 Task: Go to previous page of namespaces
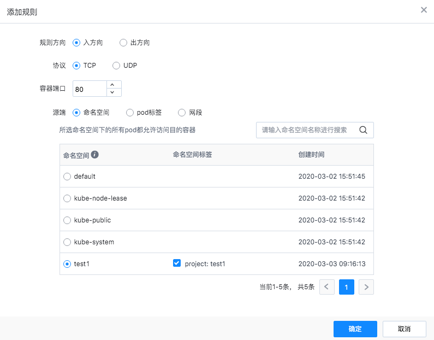327,286
